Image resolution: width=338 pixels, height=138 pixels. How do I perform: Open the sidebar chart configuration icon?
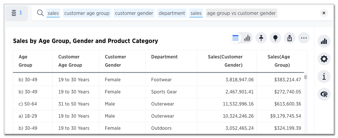point(324,41)
